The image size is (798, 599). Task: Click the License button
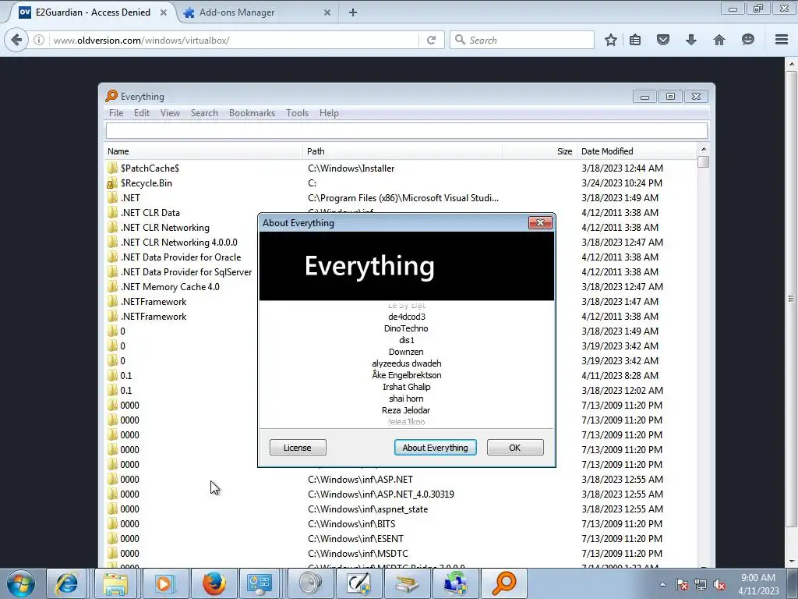298,448
